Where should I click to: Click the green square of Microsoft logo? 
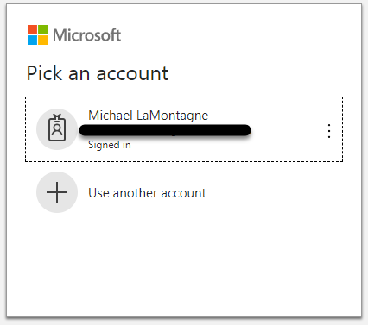coord(43,29)
